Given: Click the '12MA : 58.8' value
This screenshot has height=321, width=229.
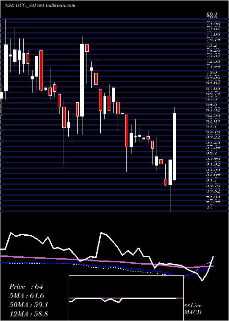Looking at the screenshot, I should [x=28, y=314].
